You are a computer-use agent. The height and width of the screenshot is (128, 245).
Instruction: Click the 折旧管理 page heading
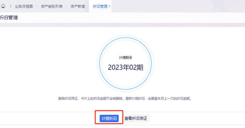tap(9, 18)
